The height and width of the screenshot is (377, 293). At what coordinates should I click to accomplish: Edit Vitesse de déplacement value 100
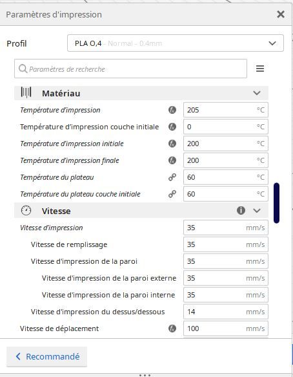click(226, 329)
